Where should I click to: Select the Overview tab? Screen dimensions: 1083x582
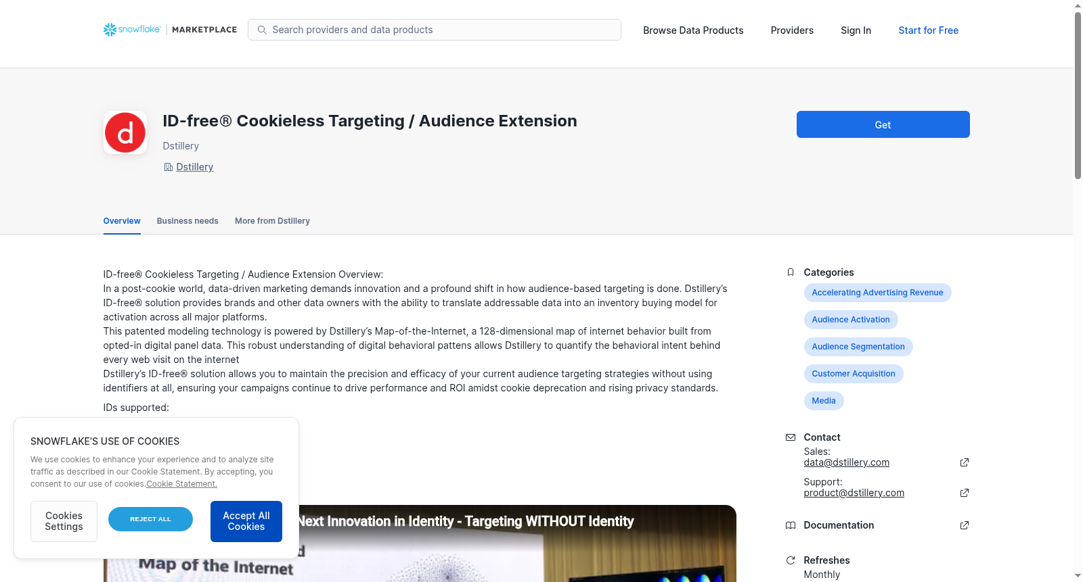tap(122, 221)
